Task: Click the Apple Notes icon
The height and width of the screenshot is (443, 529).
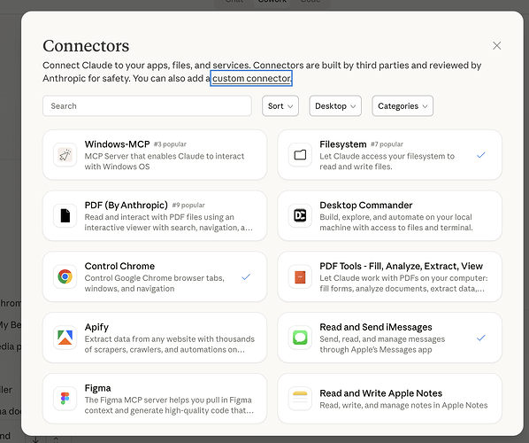Action: [x=300, y=398]
